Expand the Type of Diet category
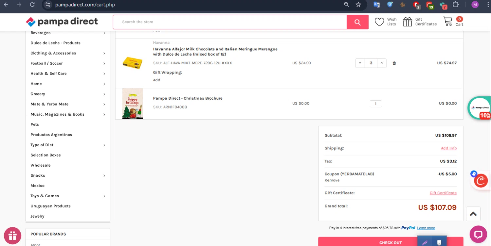This screenshot has width=491, height=246. coord(104,145)
